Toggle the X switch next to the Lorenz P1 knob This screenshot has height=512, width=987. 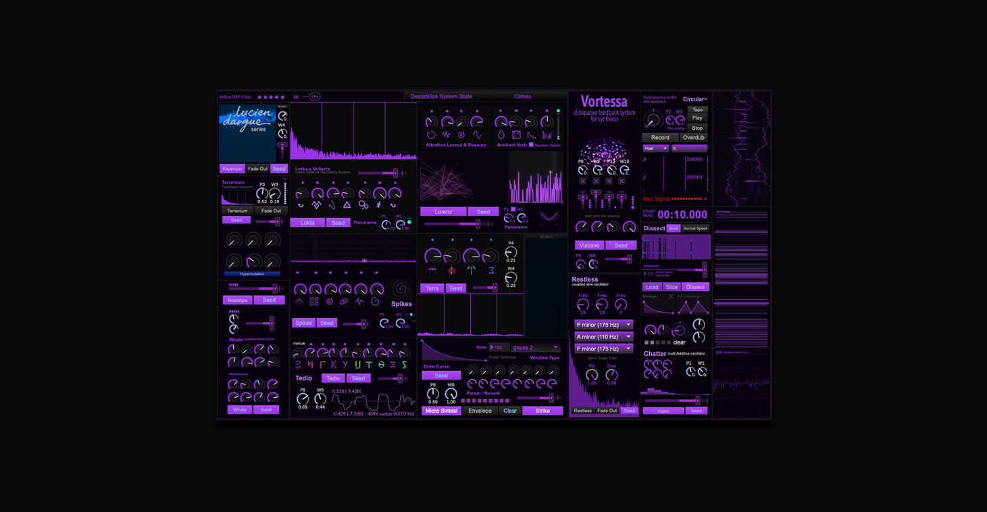513,209
